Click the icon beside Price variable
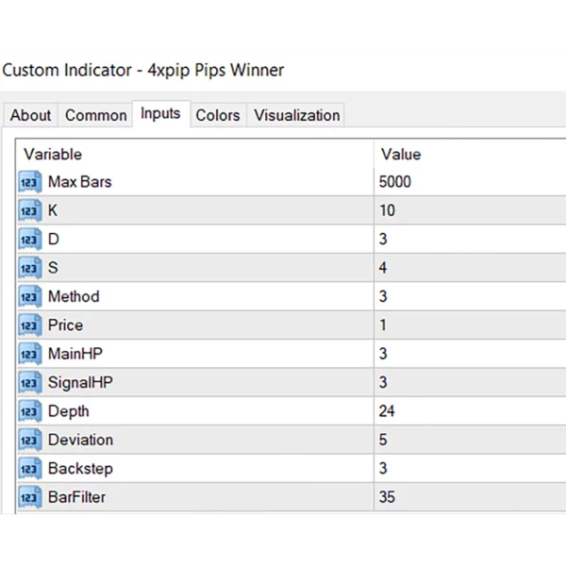This screenshot has height=566, width=566. tap(30, 325)
